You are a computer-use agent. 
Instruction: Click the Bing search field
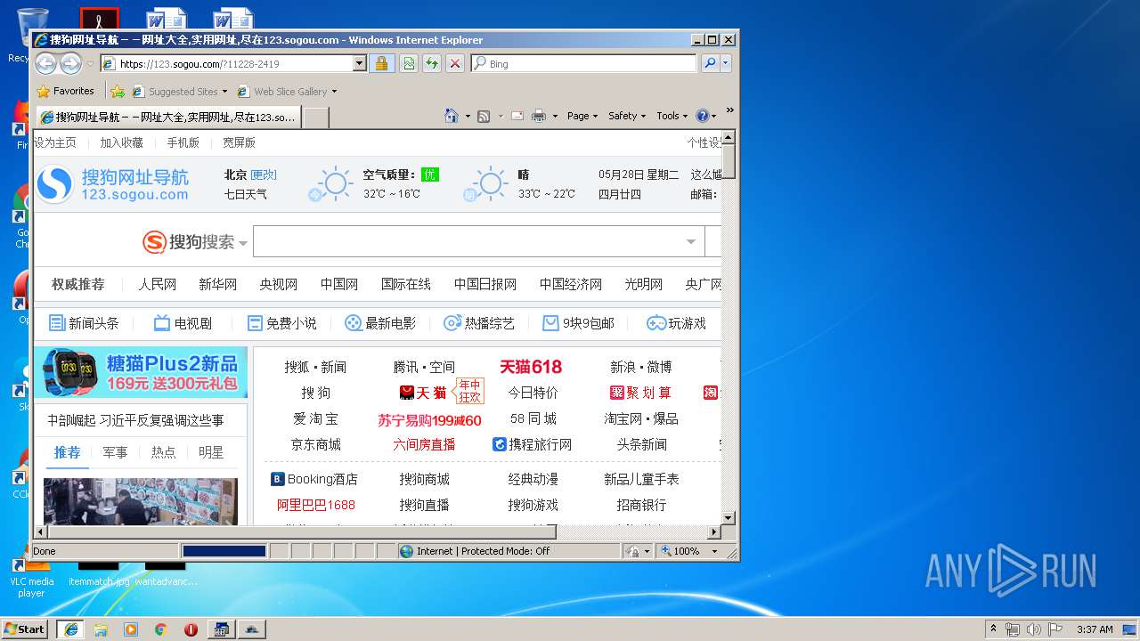(x=584, y=63)
